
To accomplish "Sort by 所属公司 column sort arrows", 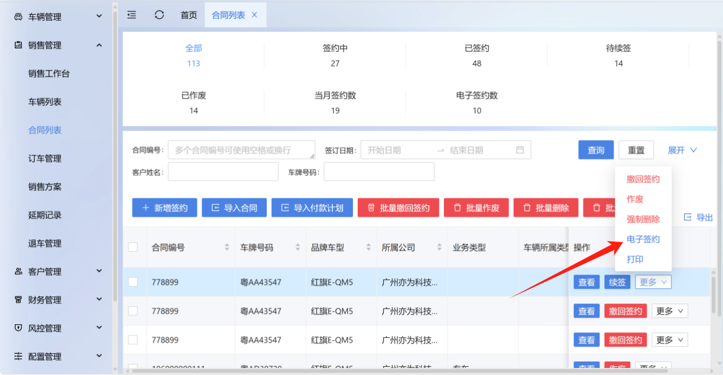I will (439, 247).
